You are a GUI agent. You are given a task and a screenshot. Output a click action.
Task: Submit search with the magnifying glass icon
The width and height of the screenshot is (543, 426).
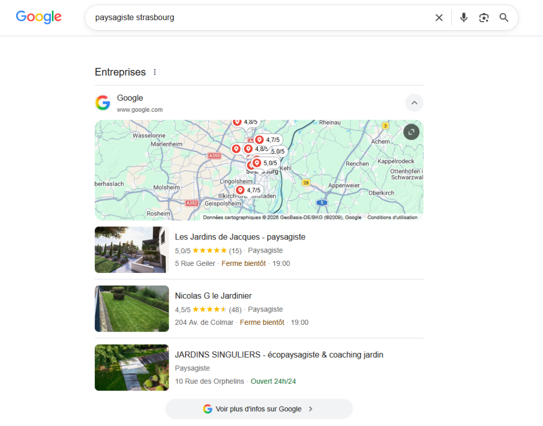tap(504, 17)
